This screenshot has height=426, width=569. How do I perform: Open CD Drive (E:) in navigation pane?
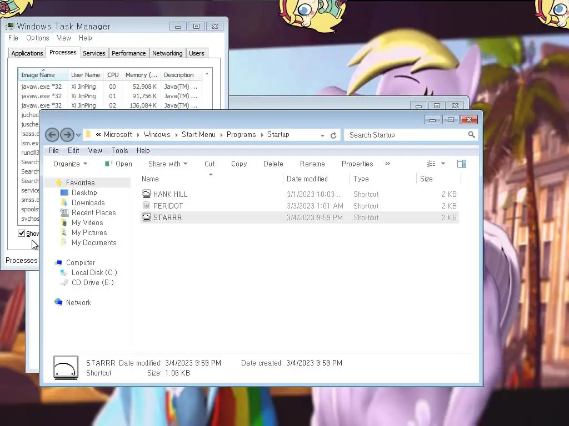[93, 282]
